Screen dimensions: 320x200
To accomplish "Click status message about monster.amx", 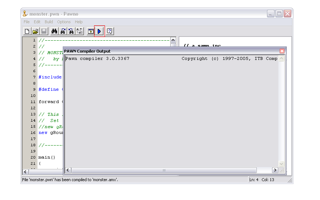I will (70, 180).
